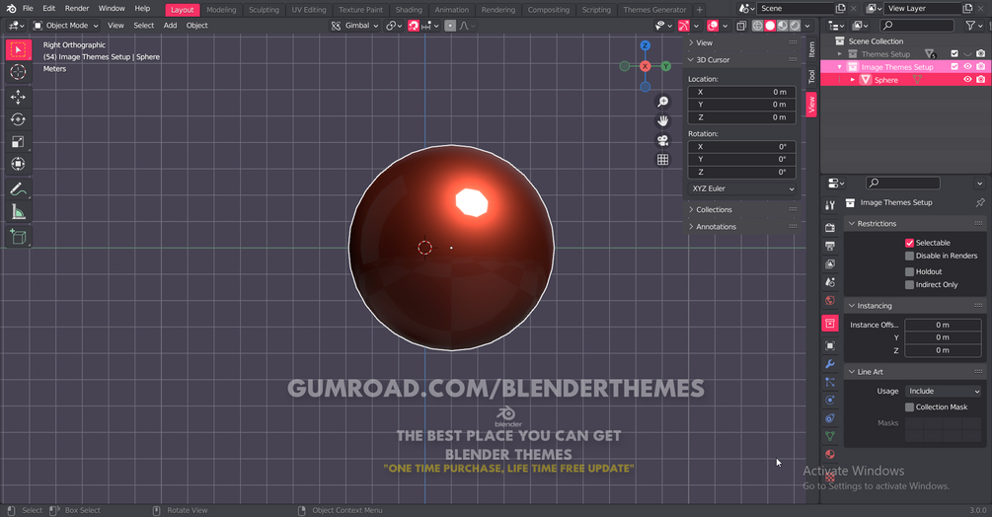Open the Object Constraints properties tab

coord(830,417)
